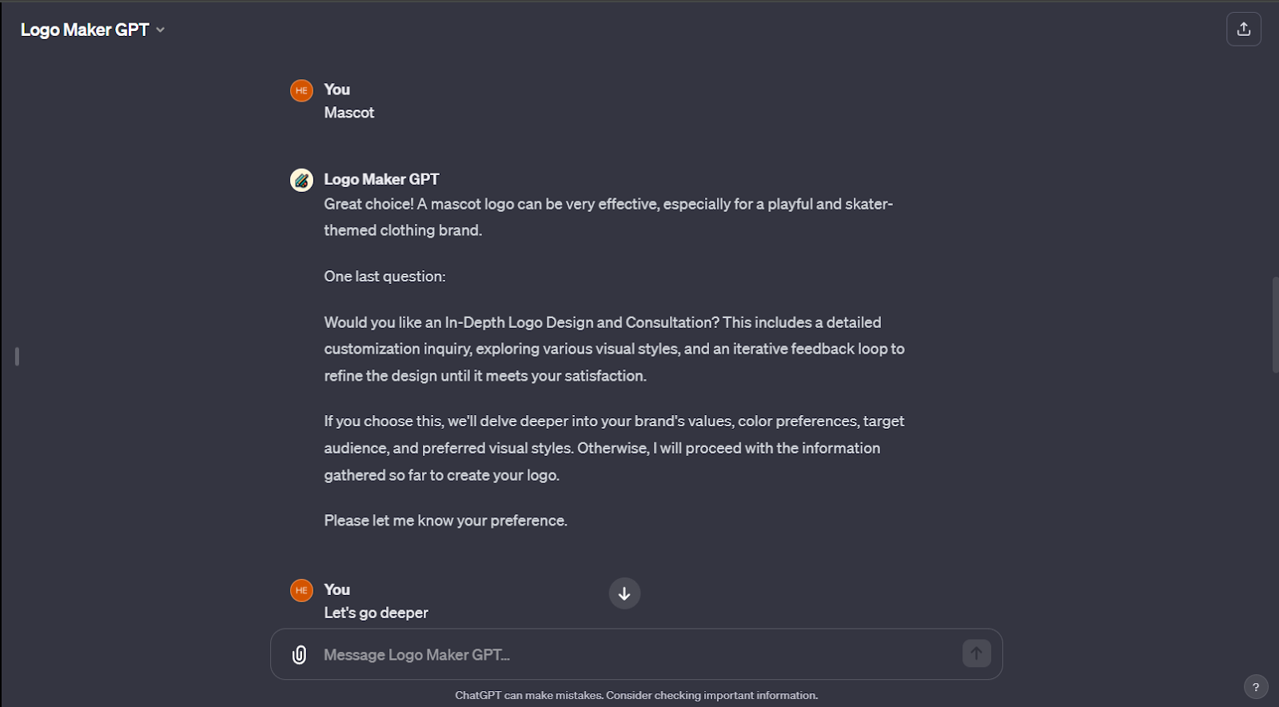Click the ChatGPT can make mistakes disclaimer

point(636,695)
